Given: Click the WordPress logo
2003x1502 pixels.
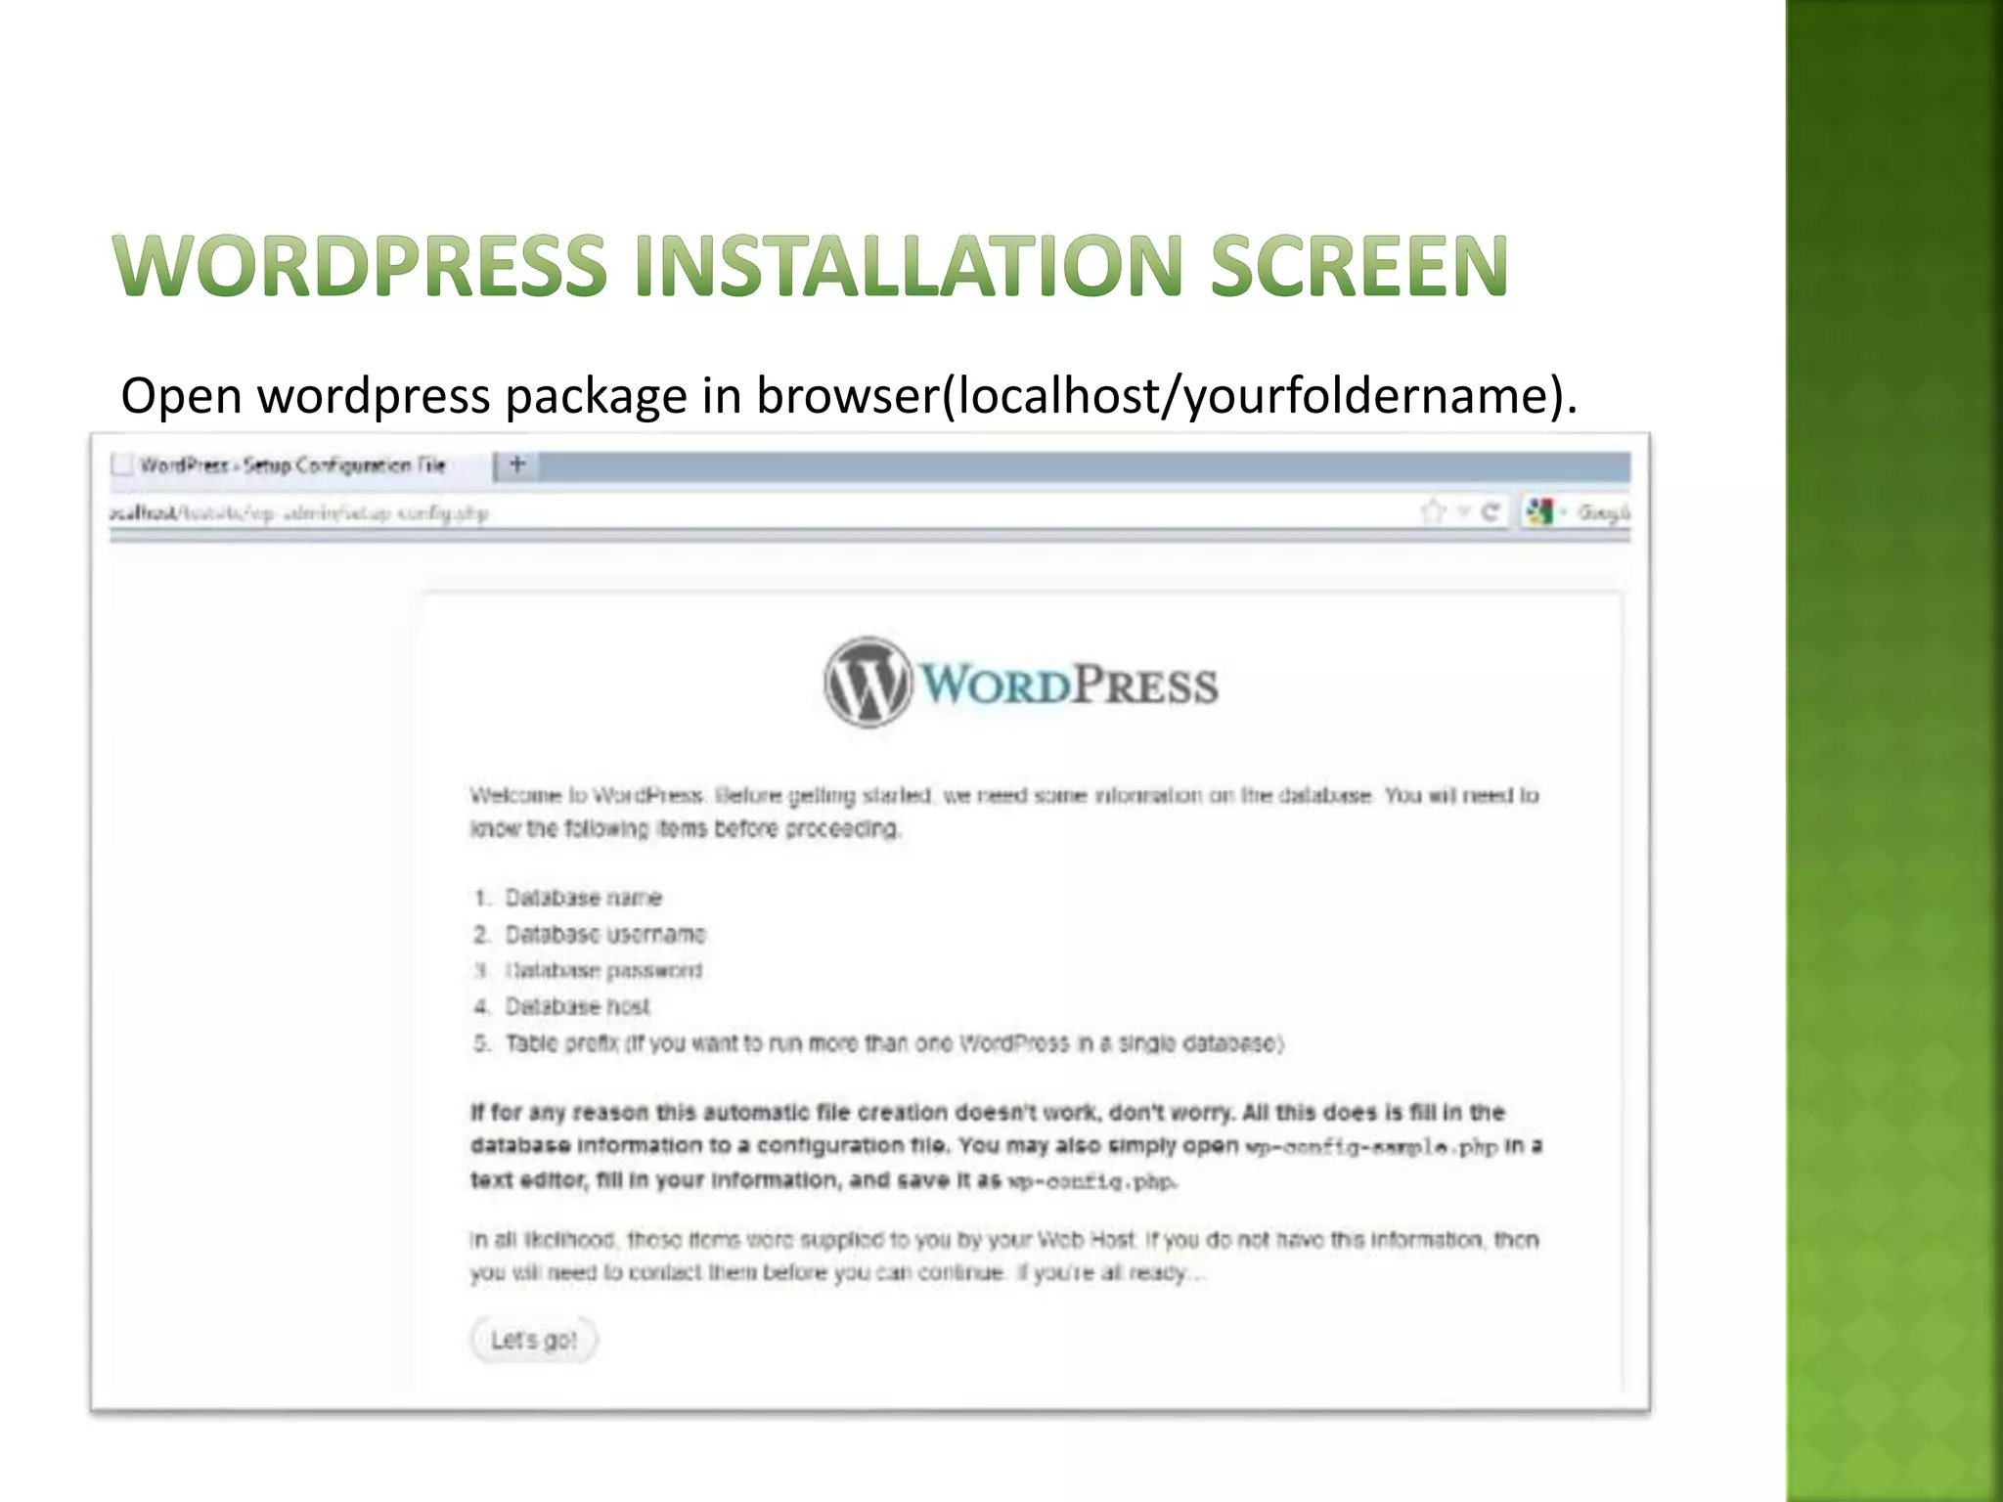Looking at the screenshot, I should click(x=1021, y=684).
